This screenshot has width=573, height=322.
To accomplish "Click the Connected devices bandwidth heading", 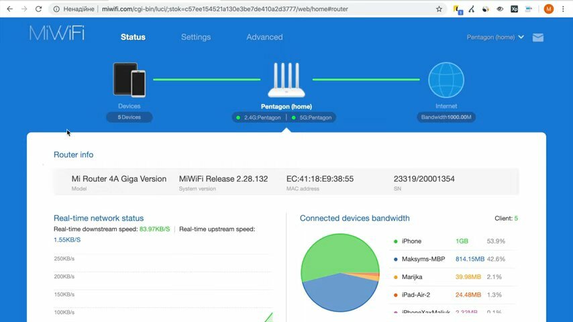I will (x=354, y=218).
